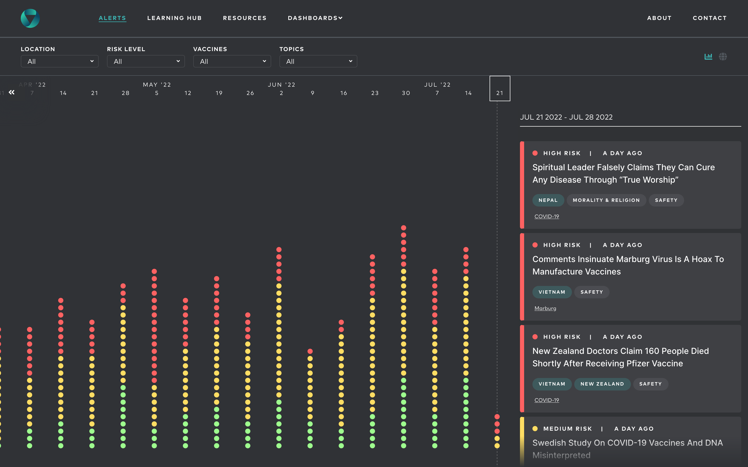Screen dimensions: 748x467
Task: Switch to the bar chart view icon
Action: click(x=709, y=57)
